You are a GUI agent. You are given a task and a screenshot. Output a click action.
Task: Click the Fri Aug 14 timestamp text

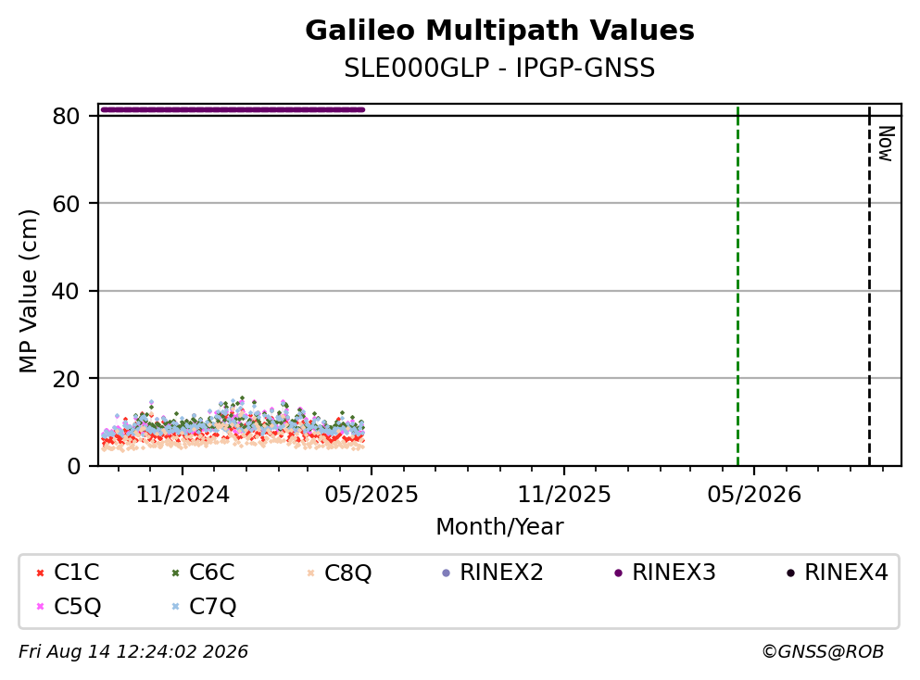point(133,652)
